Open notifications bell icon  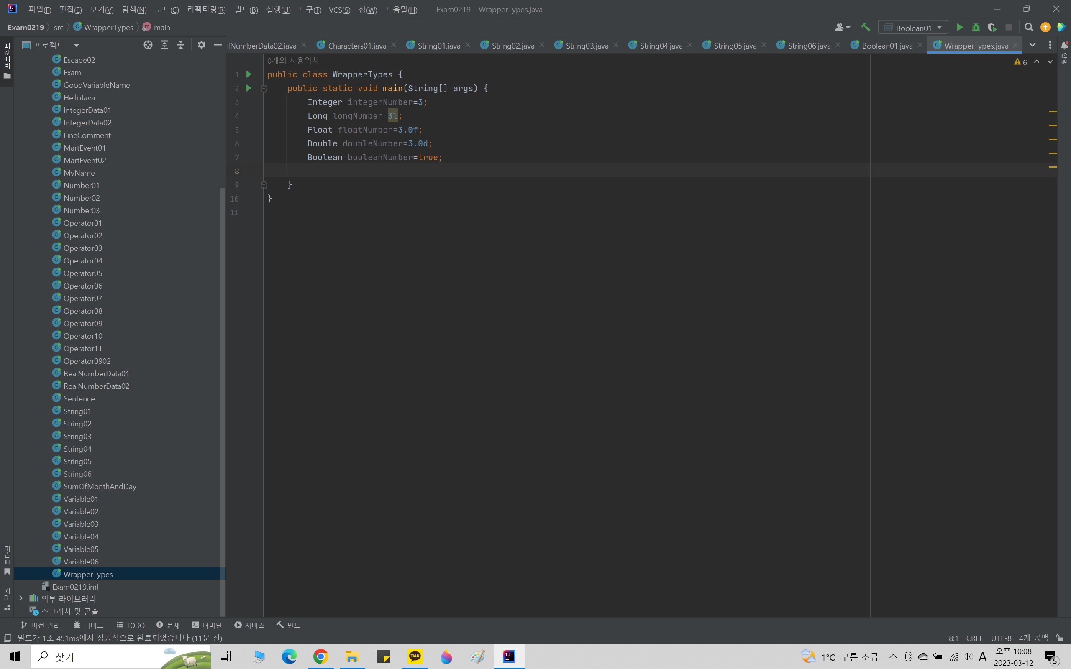point(1064,45)
